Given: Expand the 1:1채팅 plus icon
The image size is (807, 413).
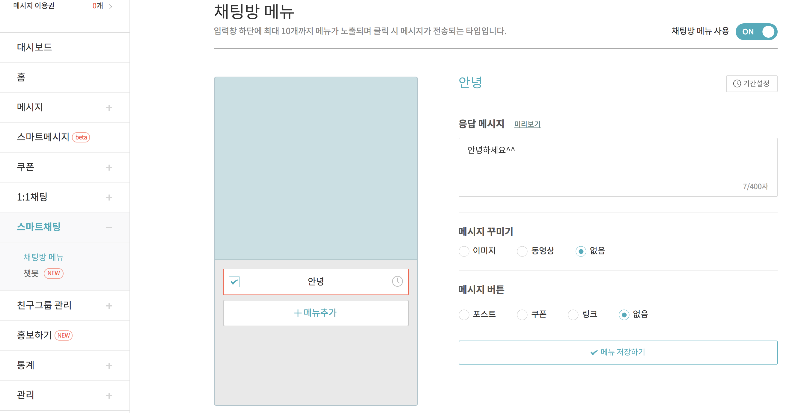Looking at the screenshot, I should pos(109,197).
